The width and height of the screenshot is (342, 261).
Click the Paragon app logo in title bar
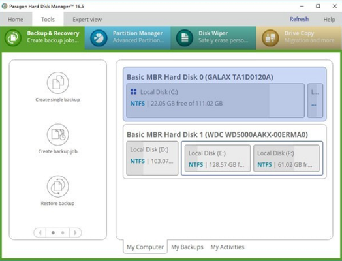[5, 6]
